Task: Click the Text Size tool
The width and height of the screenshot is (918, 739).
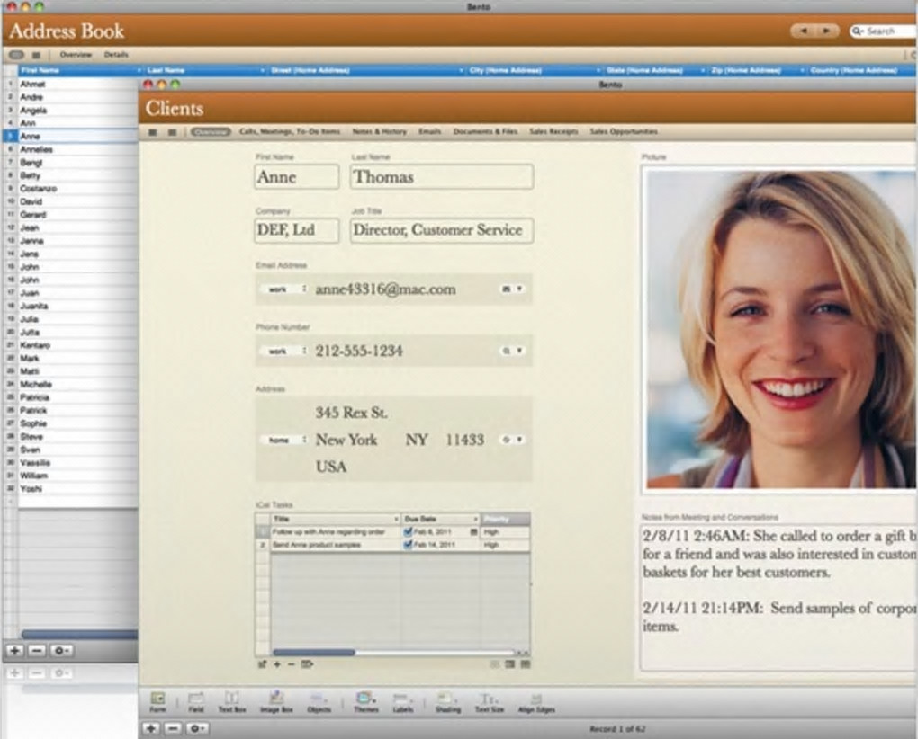Action: click(x=489, y=701)
